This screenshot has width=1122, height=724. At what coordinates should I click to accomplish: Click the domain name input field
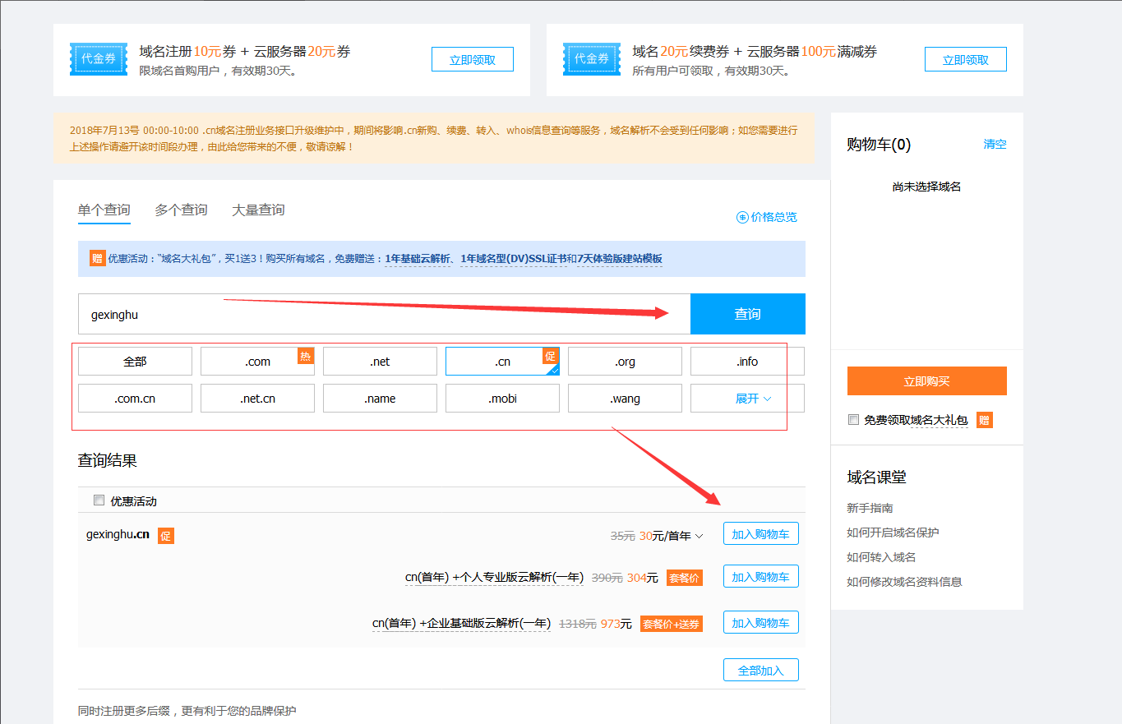(x=329, y=314)
